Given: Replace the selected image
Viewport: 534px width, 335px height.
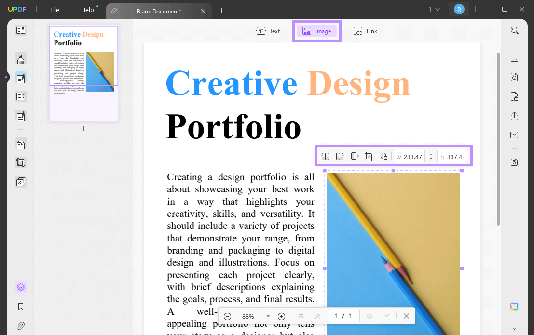Looking at the screenshot, I should coord(383,156).
